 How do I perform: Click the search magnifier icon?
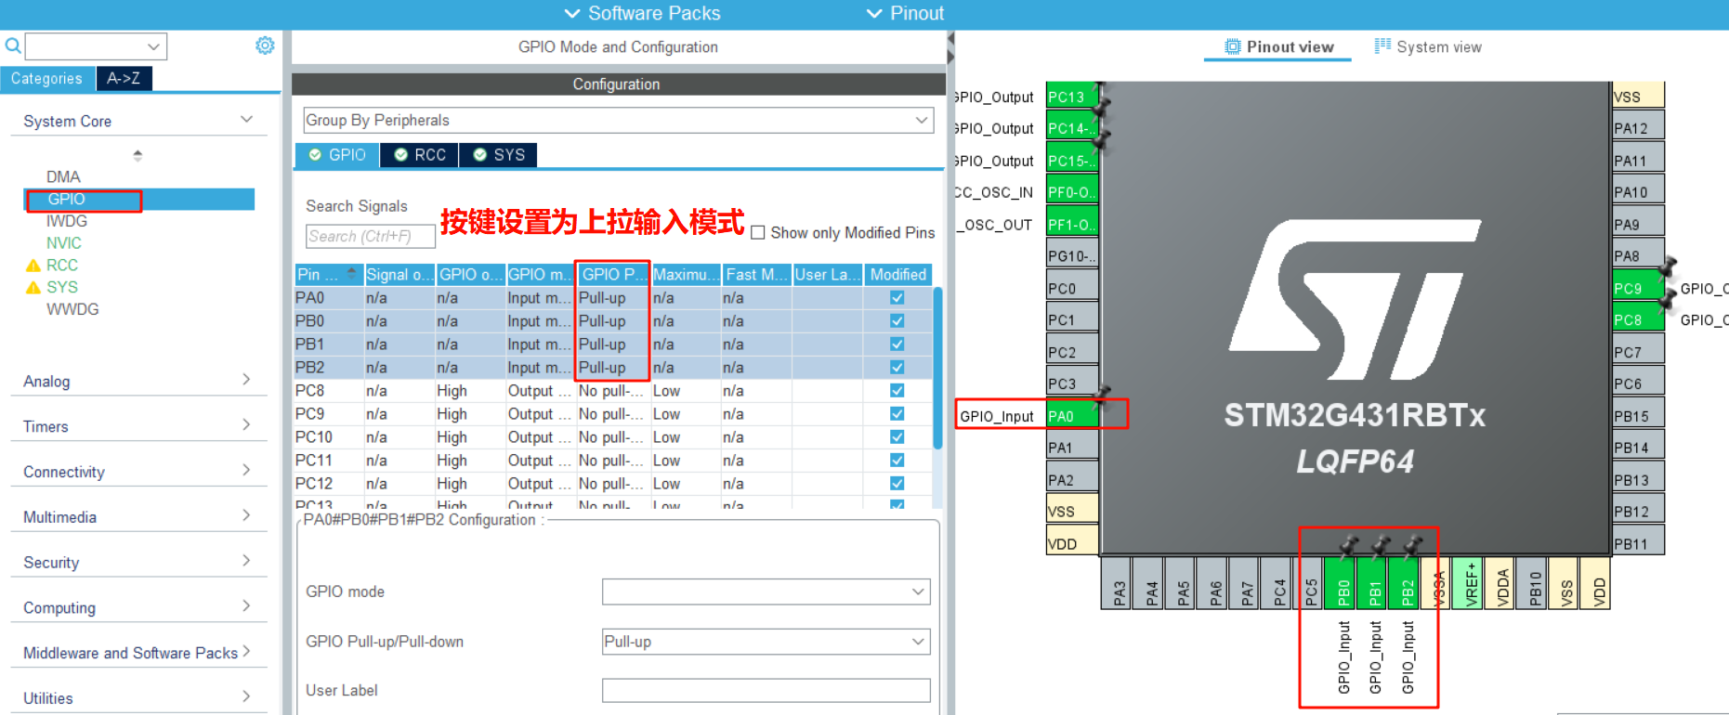coord(13,45)
